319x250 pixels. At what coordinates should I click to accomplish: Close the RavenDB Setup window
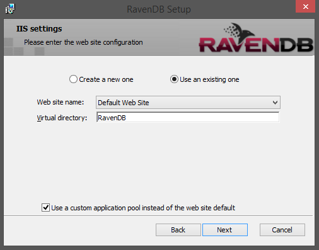305,6
